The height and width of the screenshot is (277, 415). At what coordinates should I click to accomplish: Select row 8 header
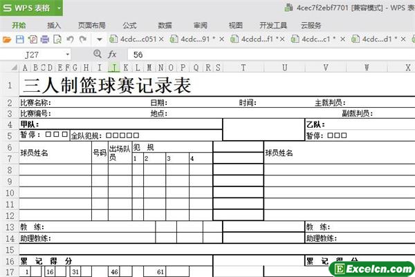tap(10, 170)
